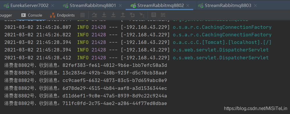The width and height of the screenshot is (290, 114).
Task: Click message line d11d6ef1-9c0e-47a5-8939-8d9c22c9244a
Action: click(x=86, y=96)
